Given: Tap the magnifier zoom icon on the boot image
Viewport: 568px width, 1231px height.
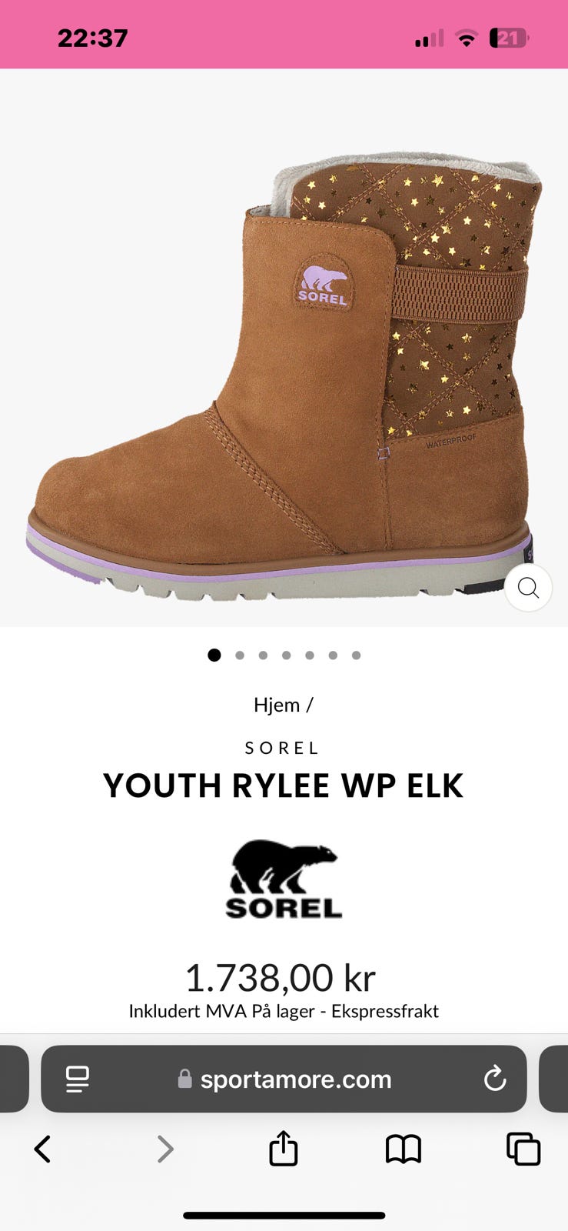Looking at the screenshot, I should (528, 588).
